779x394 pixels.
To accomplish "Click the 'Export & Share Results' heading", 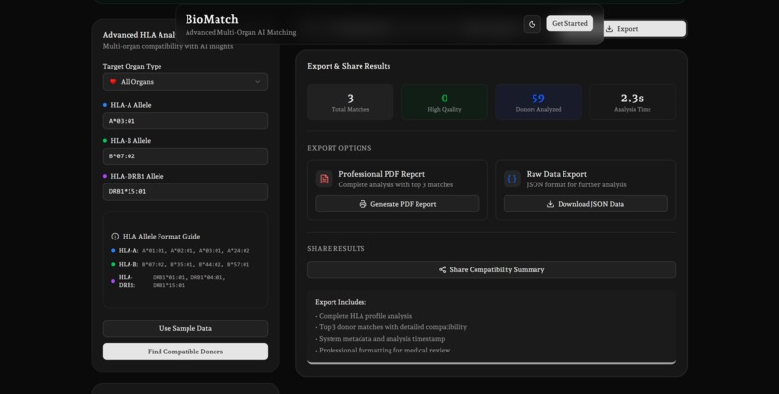I will point(349,66).
